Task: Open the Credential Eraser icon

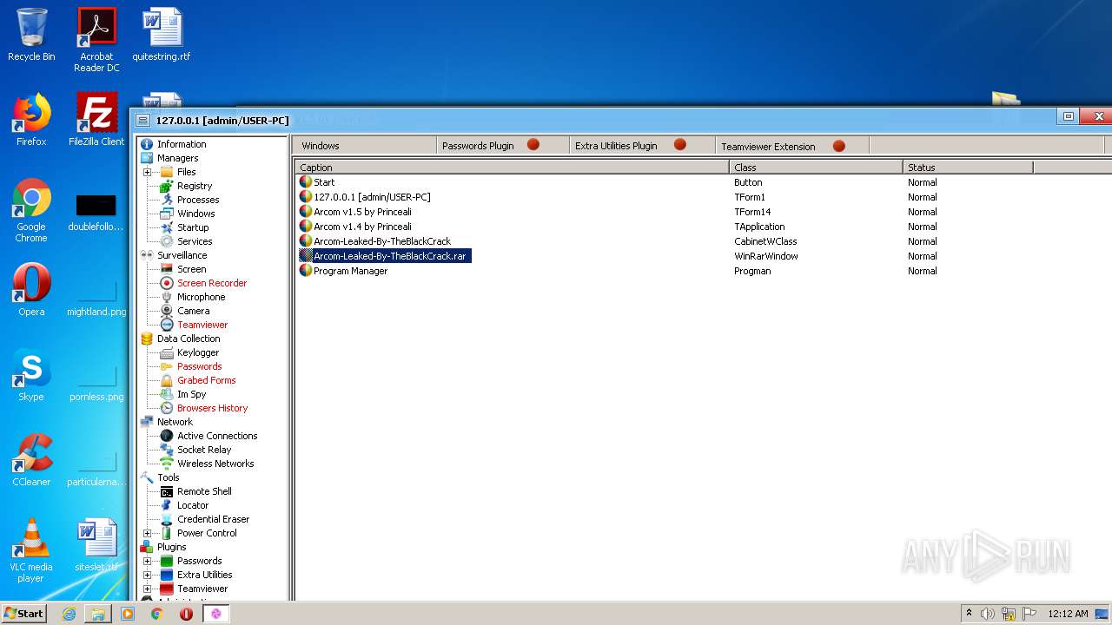Action: 167,519
